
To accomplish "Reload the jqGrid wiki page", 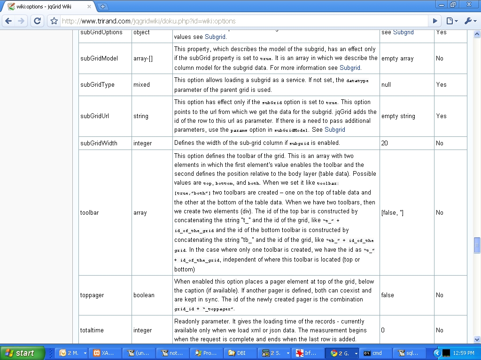I will point(38,21).
